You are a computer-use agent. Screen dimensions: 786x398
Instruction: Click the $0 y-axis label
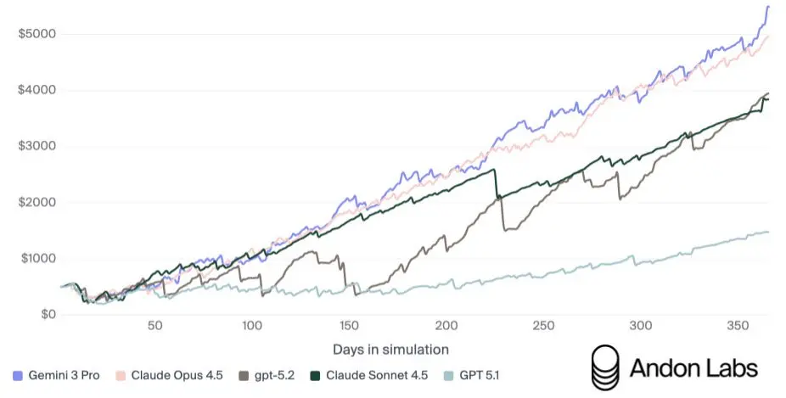tap(47, 315)
